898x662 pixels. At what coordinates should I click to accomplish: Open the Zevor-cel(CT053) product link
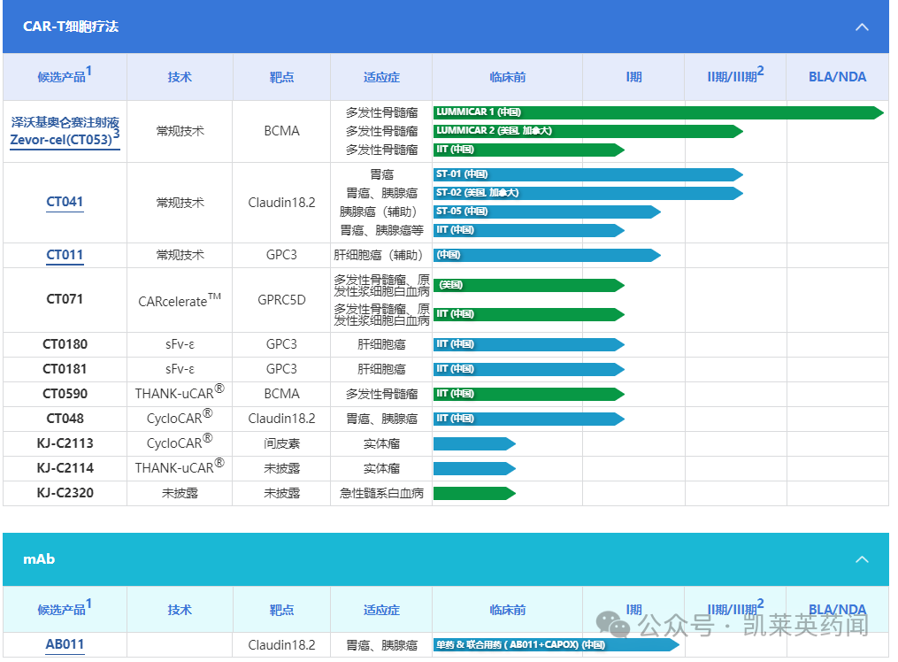(x=65, y=140)
